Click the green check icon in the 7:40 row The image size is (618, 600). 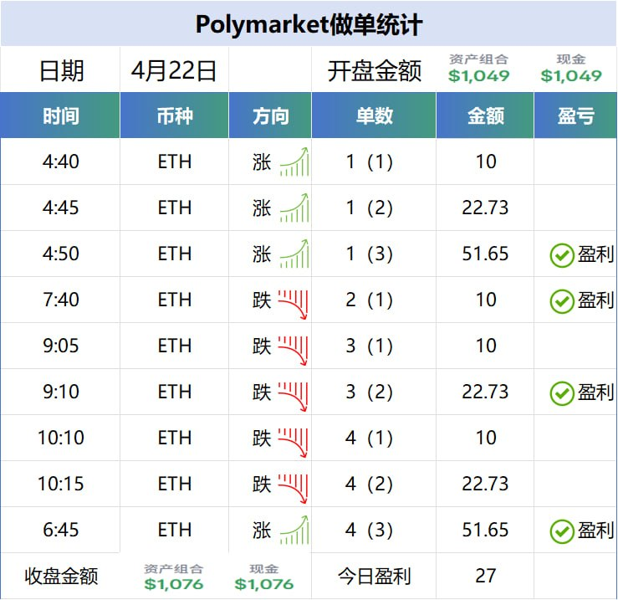pyautogui.click(x=562, y=301)
